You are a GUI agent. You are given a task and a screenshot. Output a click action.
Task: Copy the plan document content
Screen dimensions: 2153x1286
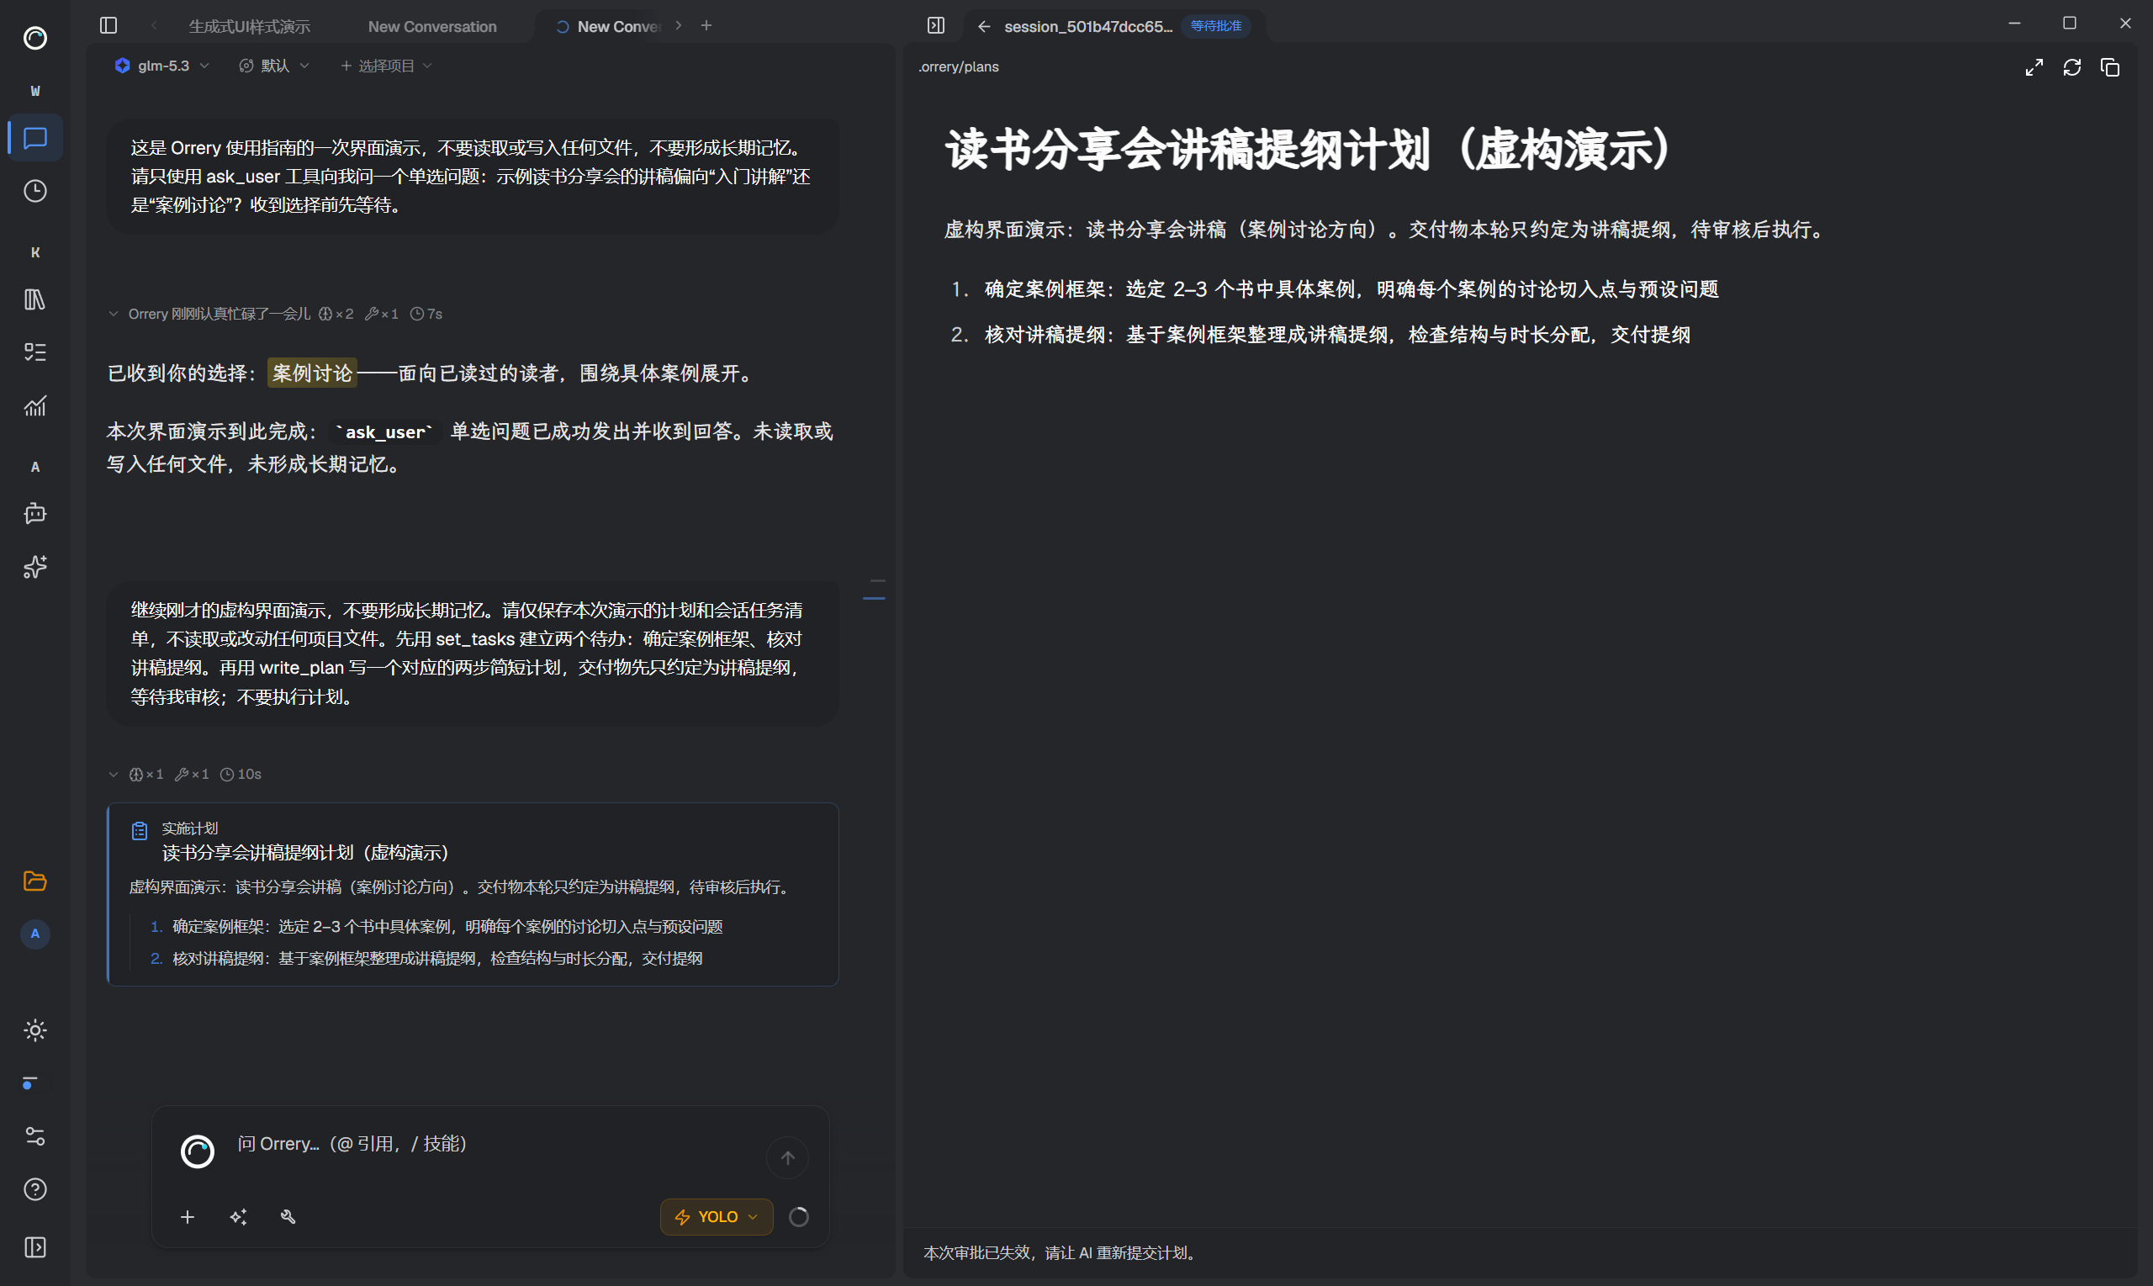(x=2111, y=66)
